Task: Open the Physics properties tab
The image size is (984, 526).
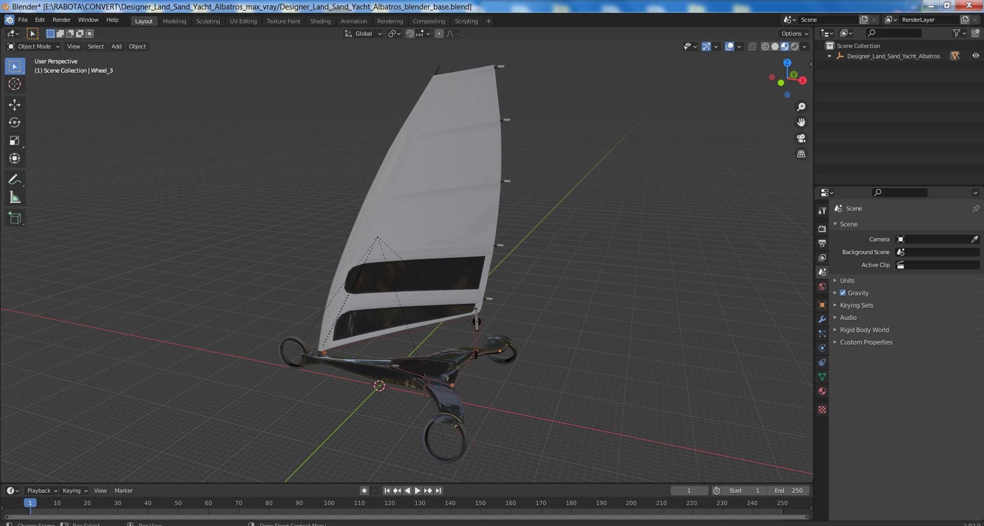Action: click(x=822, y=348)
